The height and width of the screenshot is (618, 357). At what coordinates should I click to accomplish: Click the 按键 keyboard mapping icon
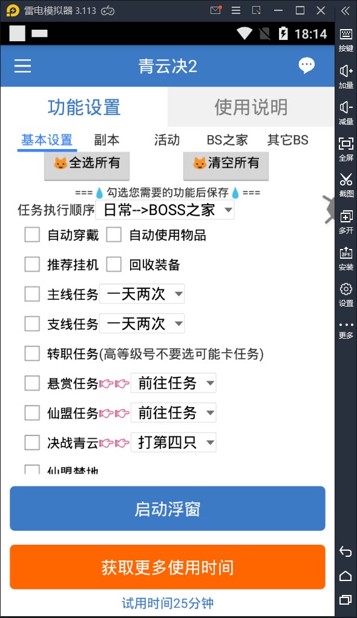[346, 40]
